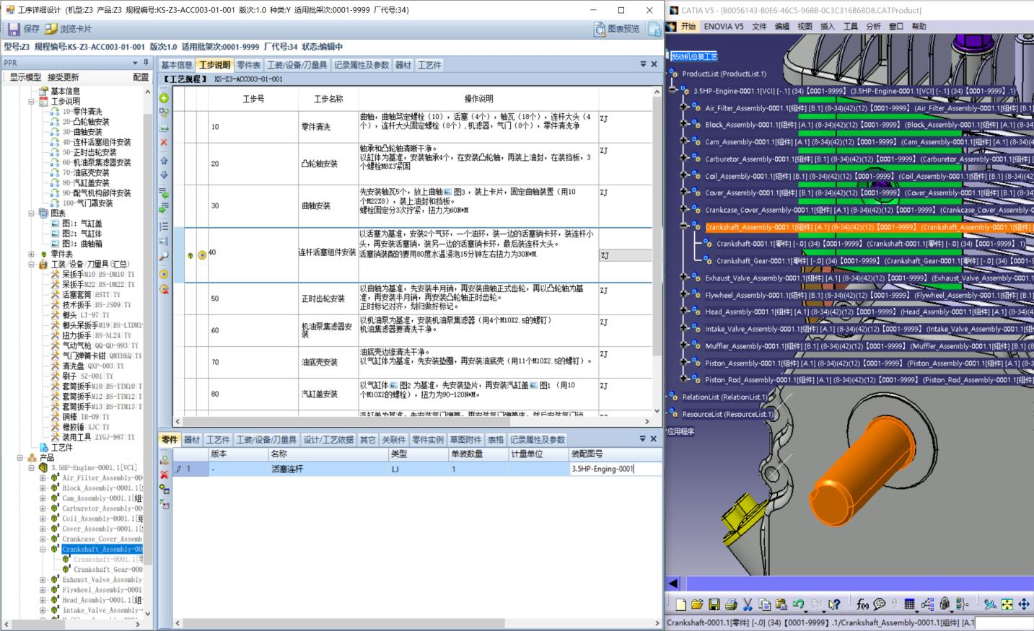
Task: Open the 基本信息 tab
Action: pyautogui.click(x=177, y=65)
